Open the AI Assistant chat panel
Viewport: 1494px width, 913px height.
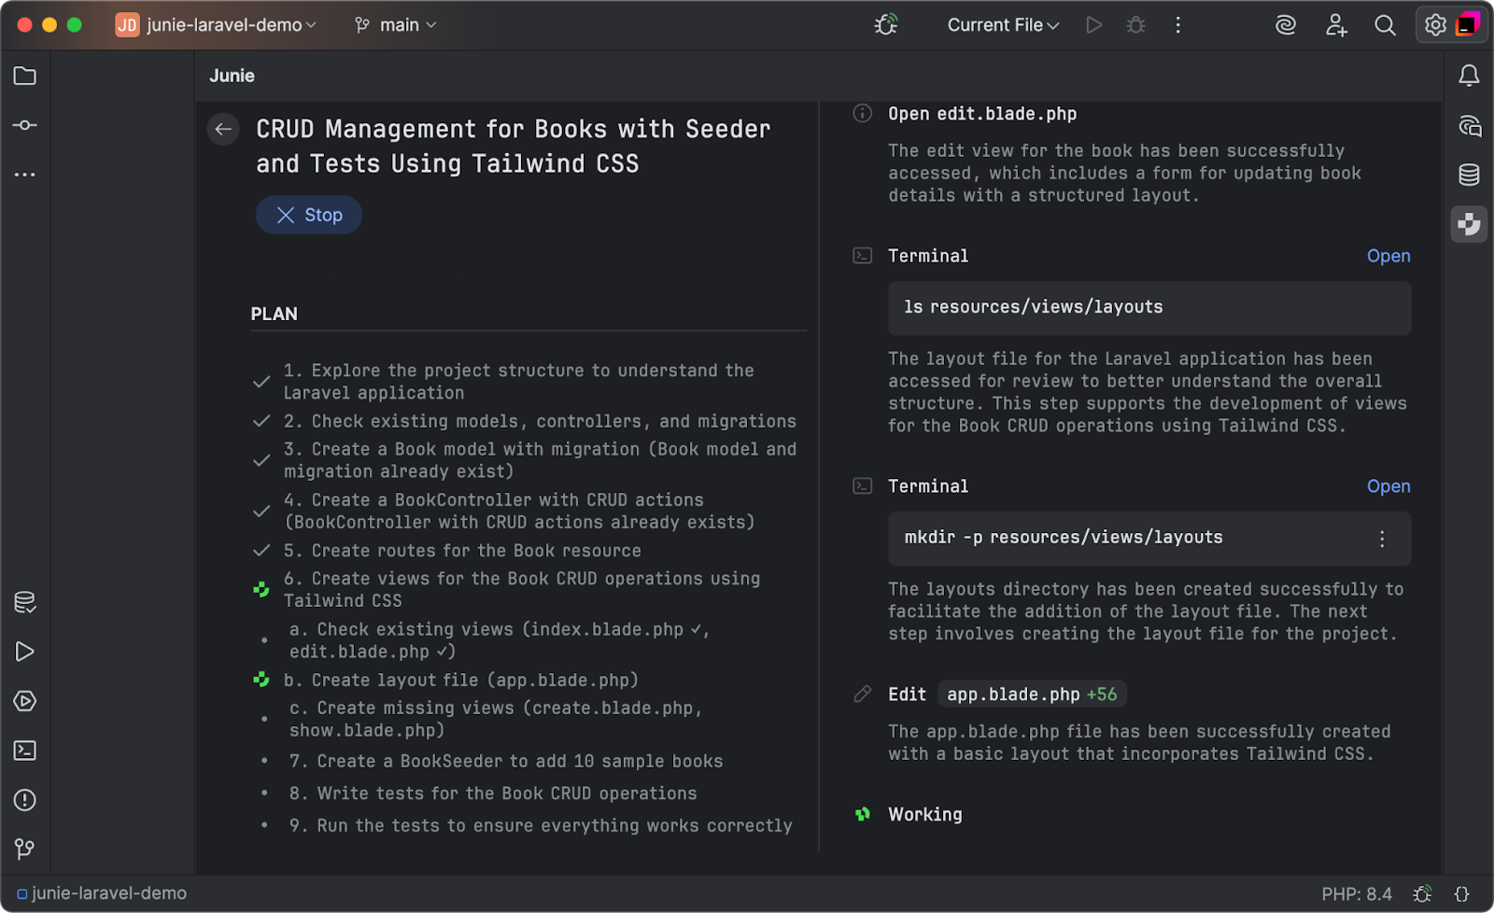[1469, 125]
